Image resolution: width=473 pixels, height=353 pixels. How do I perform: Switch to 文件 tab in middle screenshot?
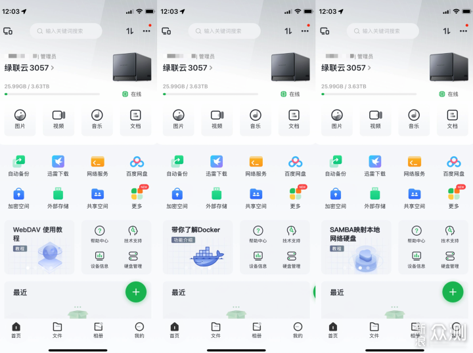215,330
